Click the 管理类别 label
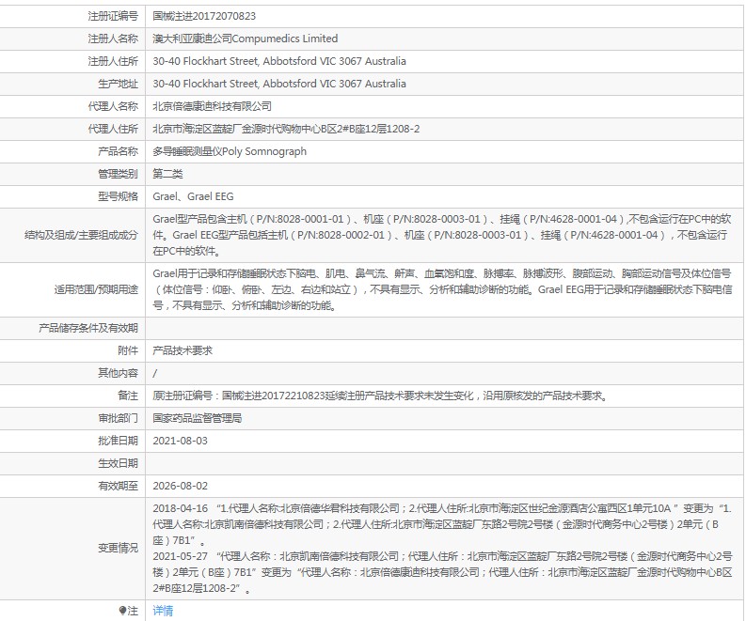The width and height of the screenshot is (746, 621). click(118, 174)
